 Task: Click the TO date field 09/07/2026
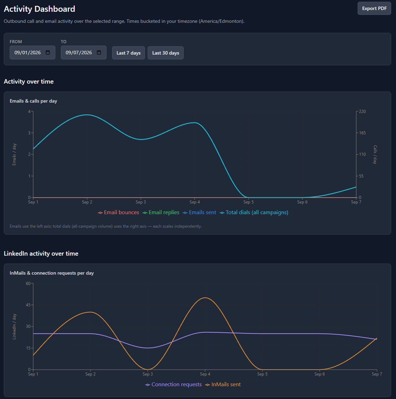pos(84,53)
